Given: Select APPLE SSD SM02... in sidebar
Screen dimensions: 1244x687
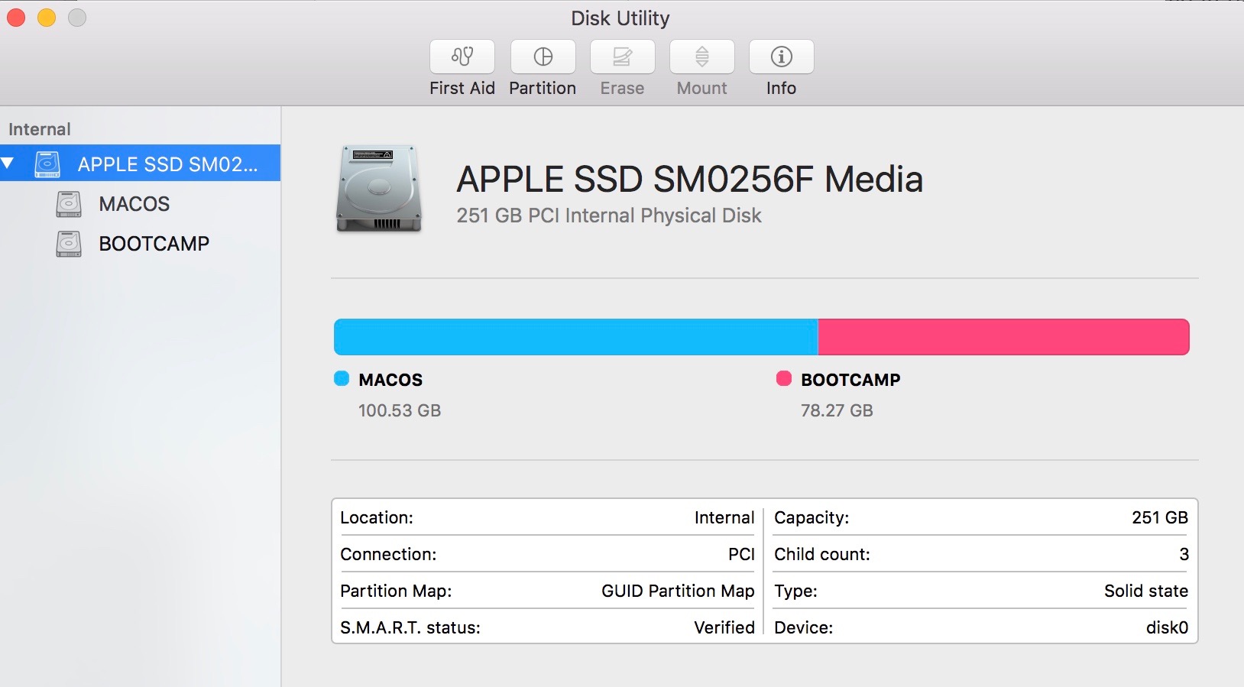Looking at the screenshot, I should coord(167,164).
